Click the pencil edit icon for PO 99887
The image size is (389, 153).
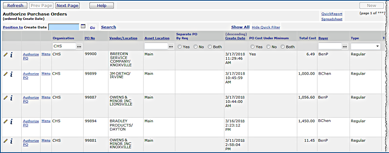click(x=6, y=98)
